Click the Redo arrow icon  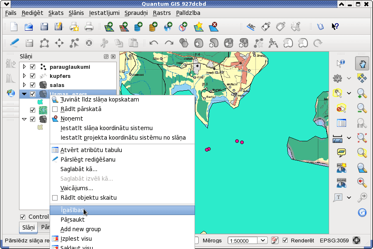point(169,43)
